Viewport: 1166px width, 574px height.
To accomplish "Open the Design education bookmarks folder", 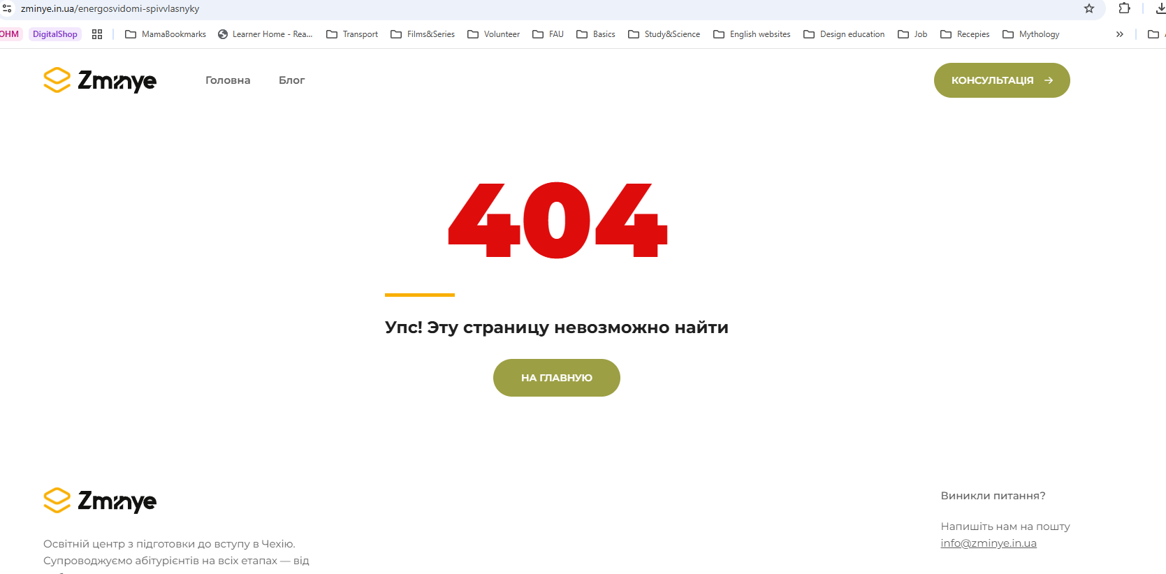I will (x=844, y=34).
